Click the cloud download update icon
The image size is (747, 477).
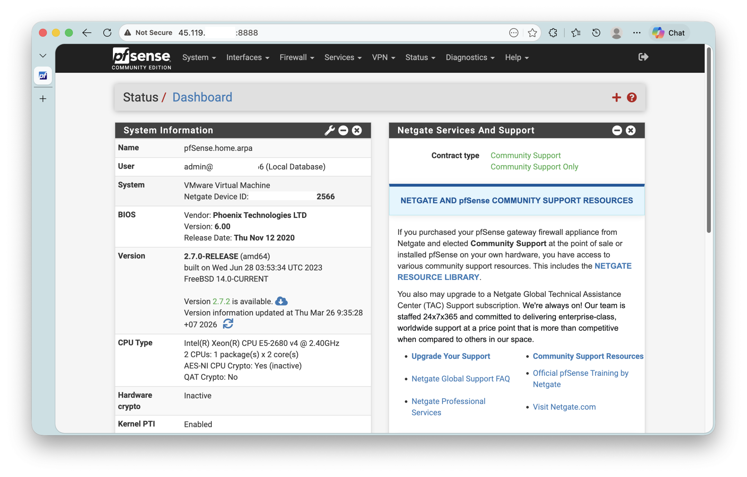[x=281, y=301]
